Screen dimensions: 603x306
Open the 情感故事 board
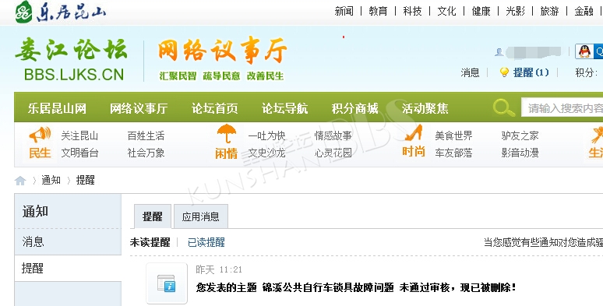click(333, 135)
